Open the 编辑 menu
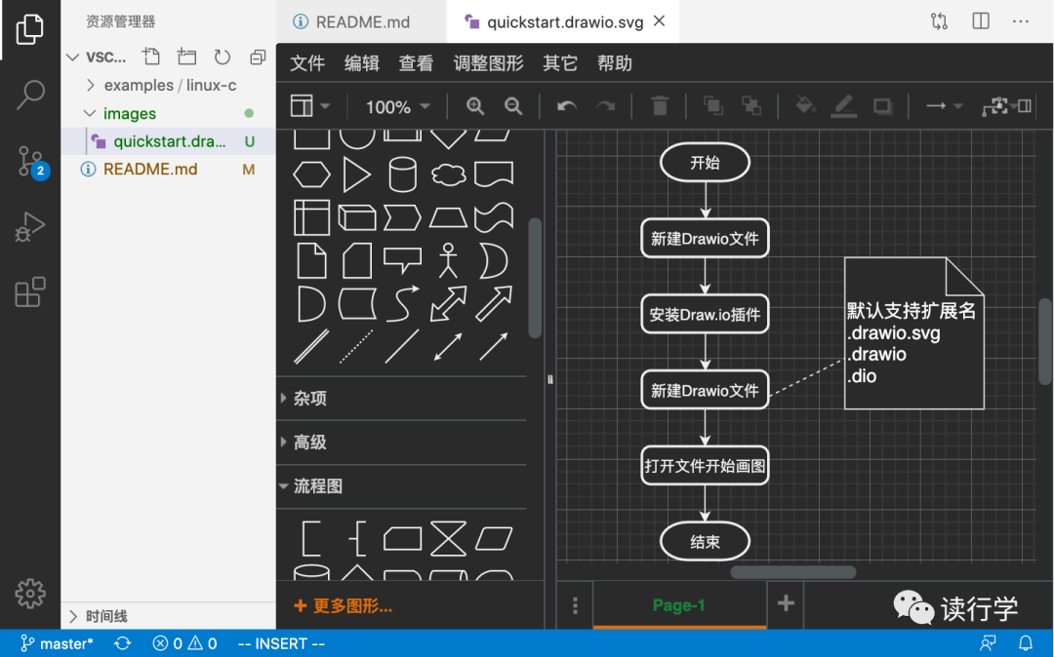Viewport: 1054px width, 657px height. point(362,63)
